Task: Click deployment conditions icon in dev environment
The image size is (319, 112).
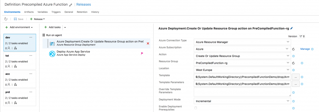Action: [x=15, y=48]
